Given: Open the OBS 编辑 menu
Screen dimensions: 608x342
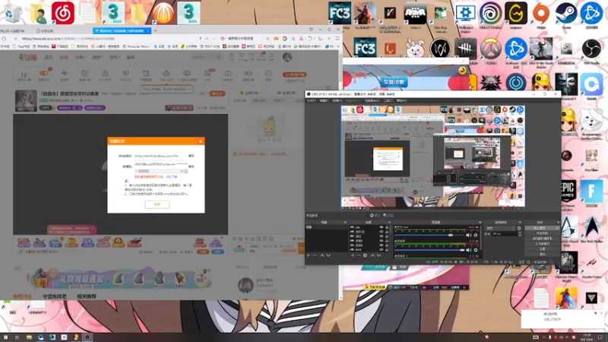Looking at the screenshot, I should tap(324, 101).
